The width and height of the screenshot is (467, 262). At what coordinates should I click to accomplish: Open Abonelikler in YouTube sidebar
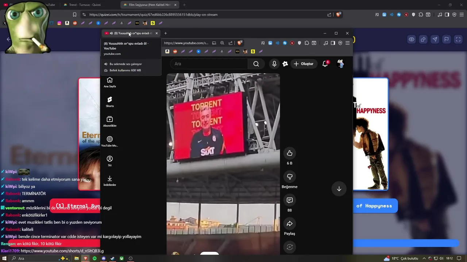tap(110, 122)
